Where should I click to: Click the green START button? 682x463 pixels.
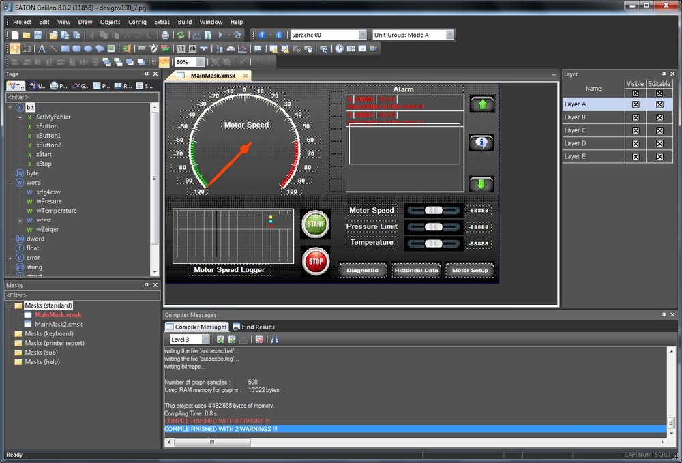315,224
